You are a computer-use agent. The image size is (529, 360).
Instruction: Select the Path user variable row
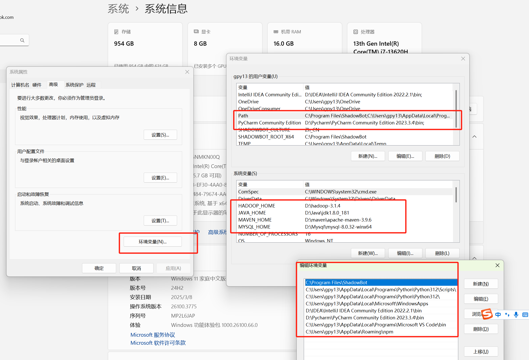(x=243, y=116)
